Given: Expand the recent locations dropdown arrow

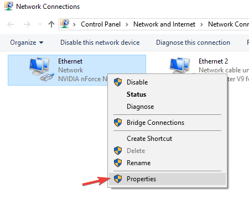Looking at the screenshot, I should pos(40,24).
